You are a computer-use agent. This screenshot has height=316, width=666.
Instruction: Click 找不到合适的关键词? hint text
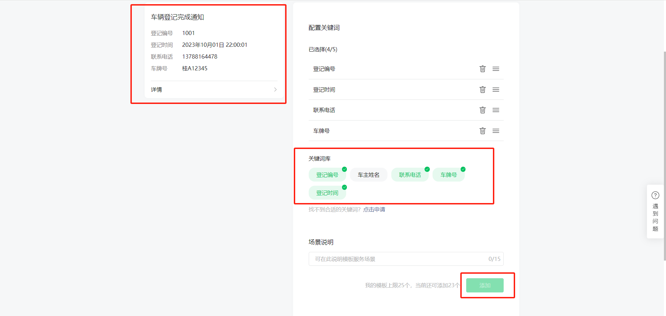[x=334, y=209]
